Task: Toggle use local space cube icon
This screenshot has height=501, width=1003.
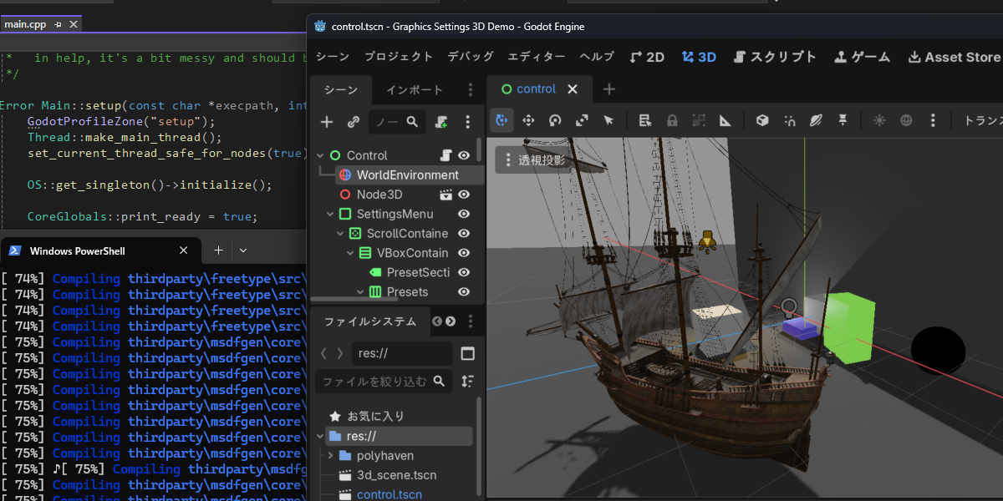Action: tap(762, 120)
